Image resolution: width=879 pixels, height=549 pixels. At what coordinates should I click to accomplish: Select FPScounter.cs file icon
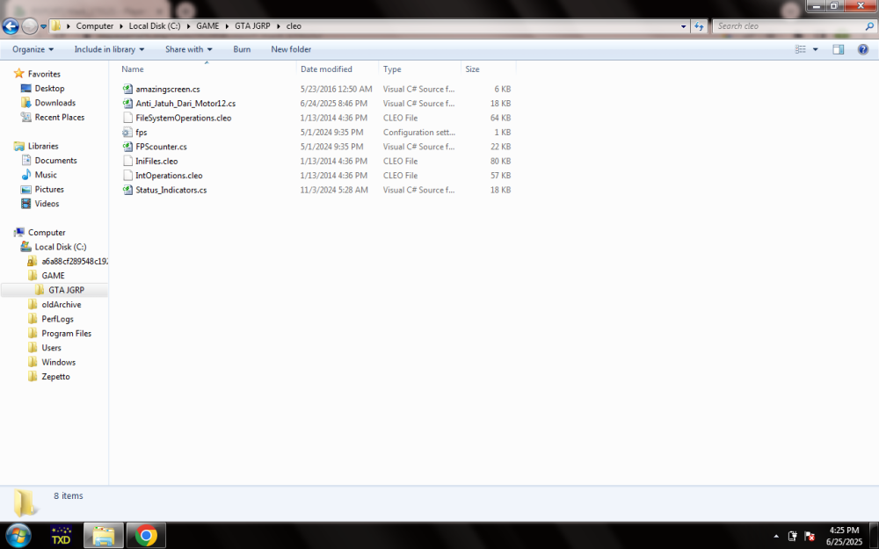(x=127, y=147)
